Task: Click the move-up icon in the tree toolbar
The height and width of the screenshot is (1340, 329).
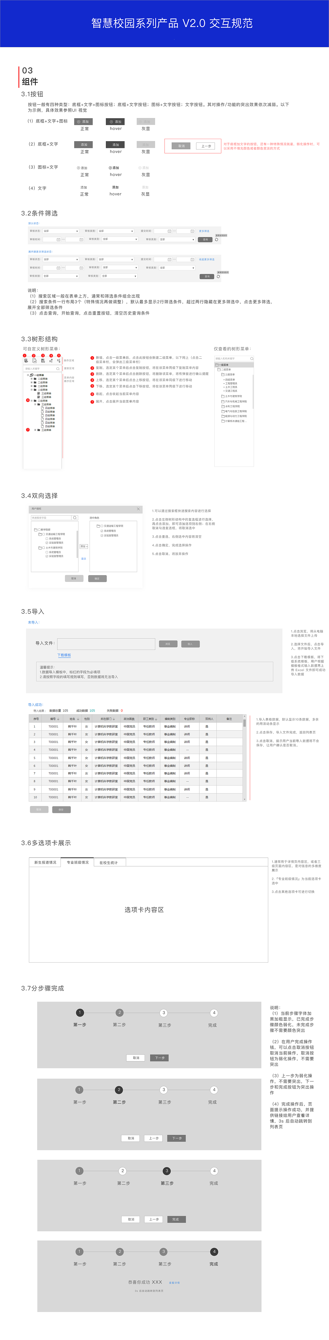Action: pos(51,361)
